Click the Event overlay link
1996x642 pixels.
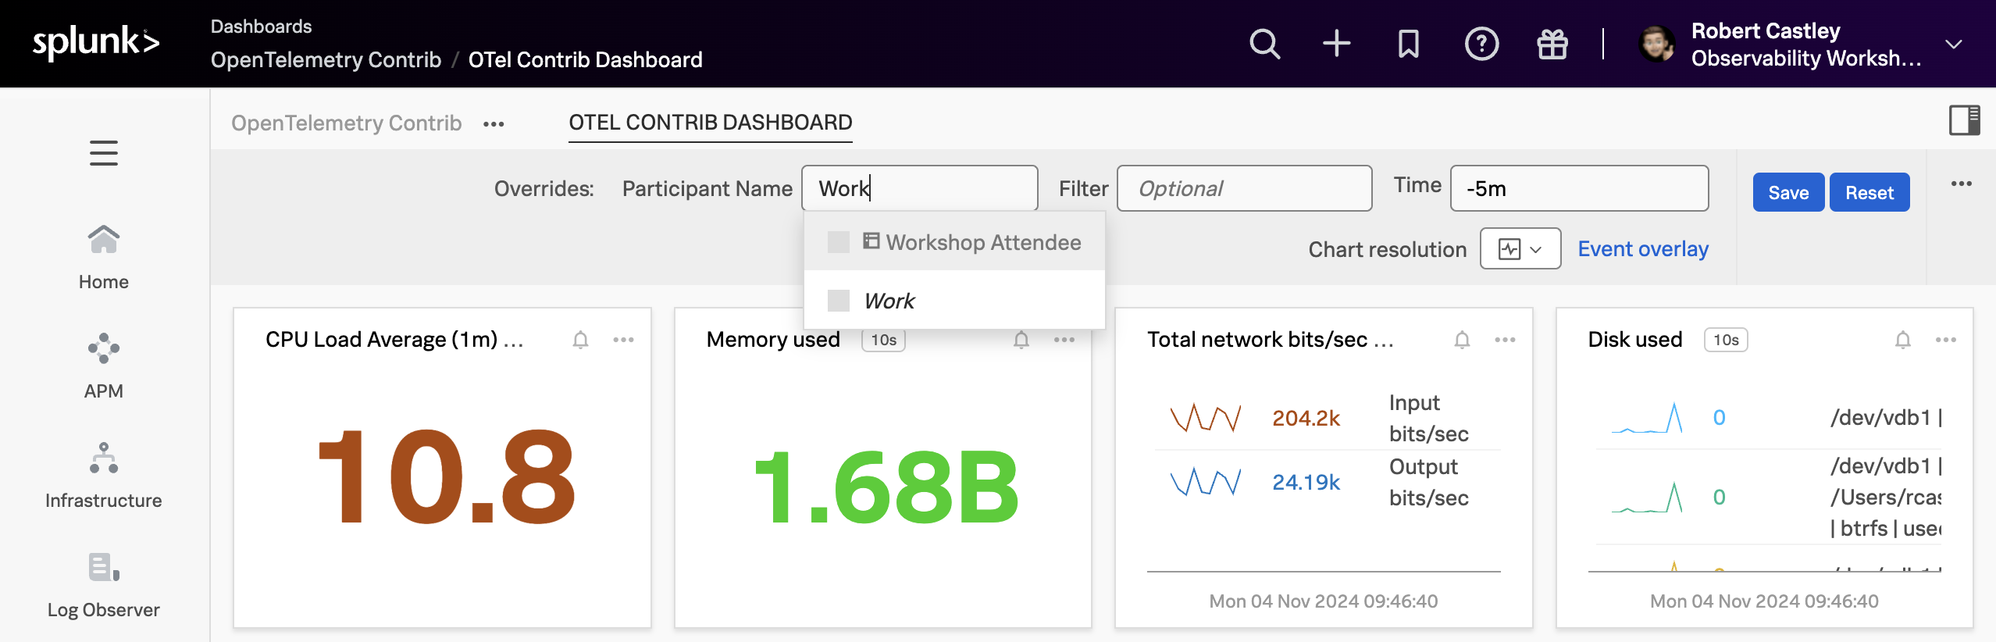coord(1642,249)
